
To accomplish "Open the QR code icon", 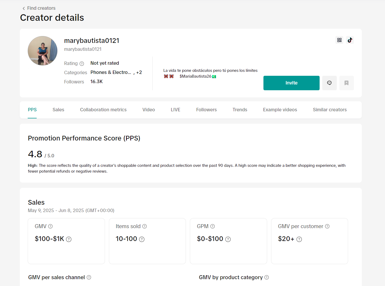I will [x=339, y=40].
